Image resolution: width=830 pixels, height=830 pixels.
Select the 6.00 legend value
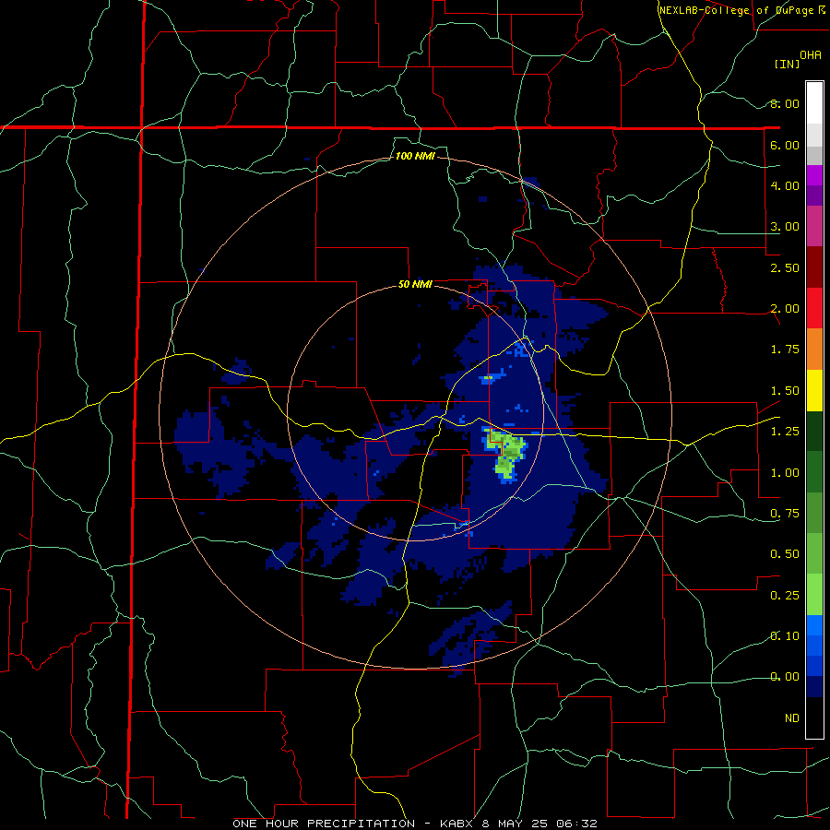785,145
